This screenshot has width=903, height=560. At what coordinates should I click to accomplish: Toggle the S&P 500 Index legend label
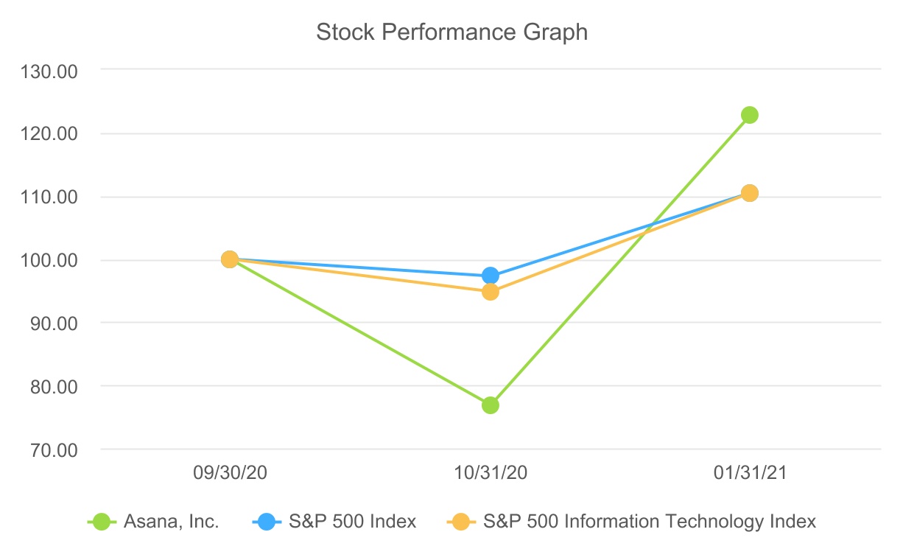[x=353, y=522]
